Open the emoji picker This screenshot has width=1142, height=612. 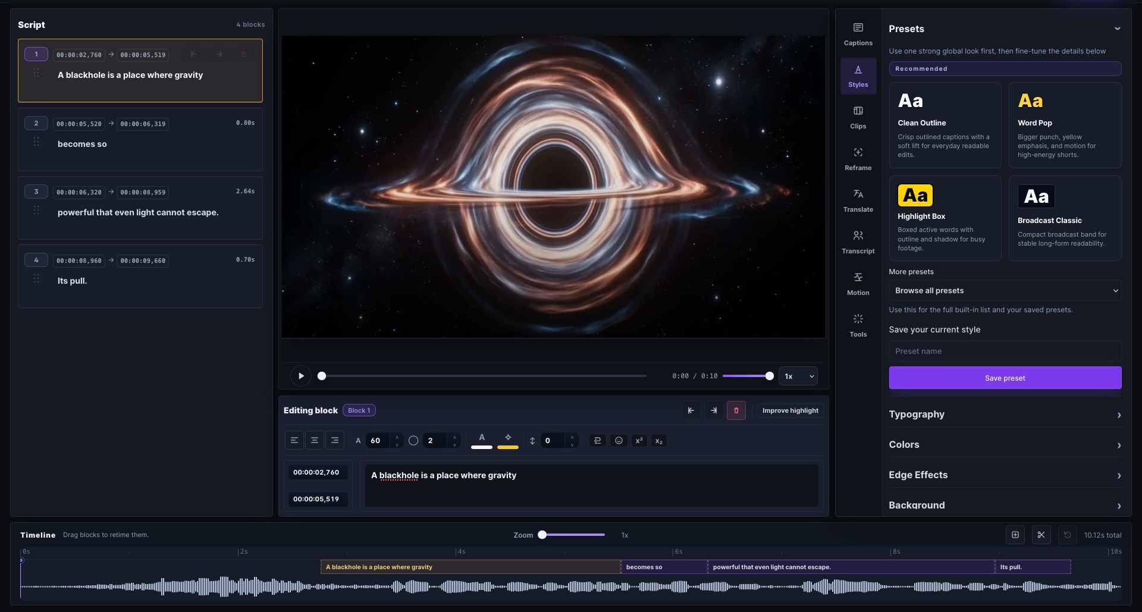tap(619, 441)
